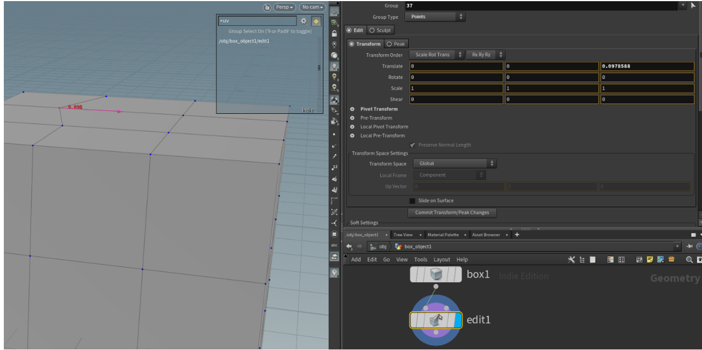Open the Transform Space Global dropdown
Screen dimensions: 702x350
click(x=454, y=164)
